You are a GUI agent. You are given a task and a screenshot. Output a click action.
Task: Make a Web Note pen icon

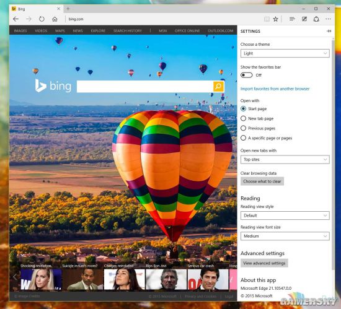[x=304, y=19]
